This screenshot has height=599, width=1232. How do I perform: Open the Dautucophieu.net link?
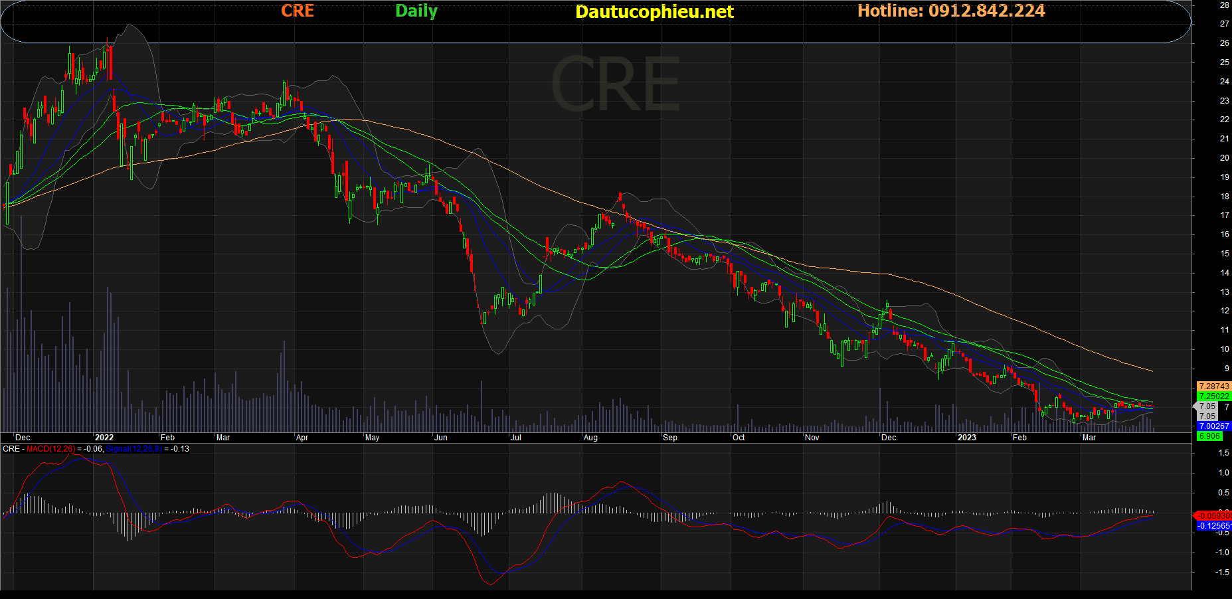[654, 11]
